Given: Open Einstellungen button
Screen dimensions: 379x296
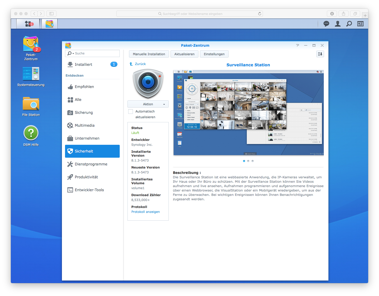Looking at the screenshot, I should pos(214,54).
